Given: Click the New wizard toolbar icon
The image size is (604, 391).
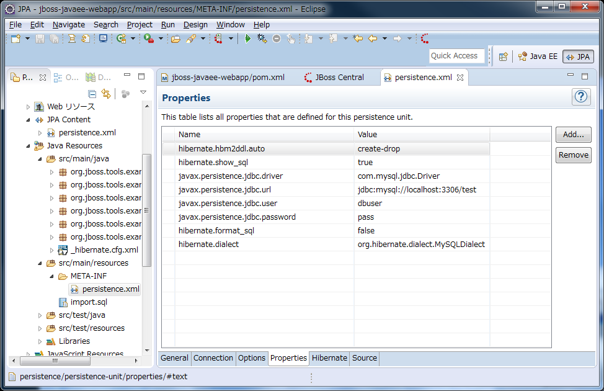Looking at the screenshot, I should [x=16, y=38].
